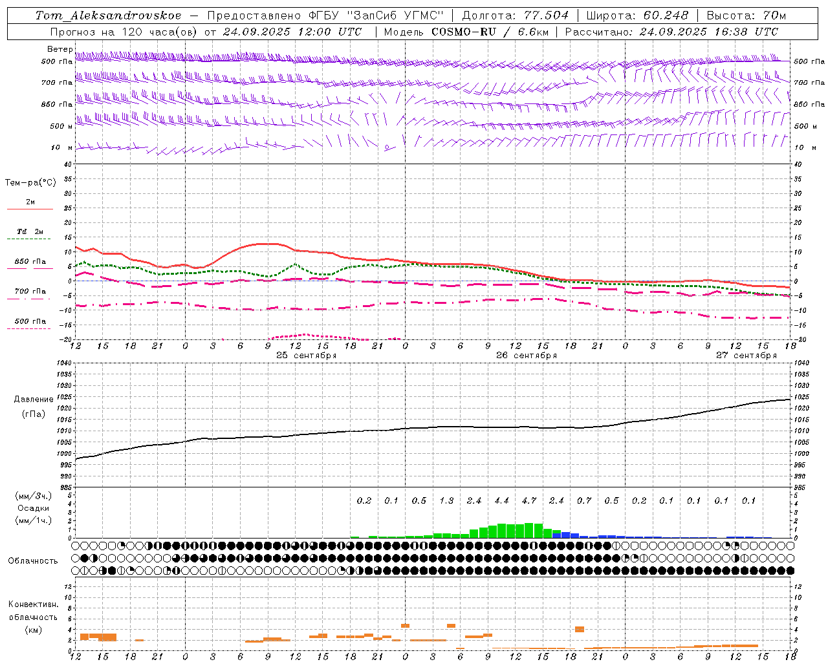The width and height of the screenshot is (828, 662).
Task: Click the model name COSMO-RU / 6.6км
Action: pos(490,32)
